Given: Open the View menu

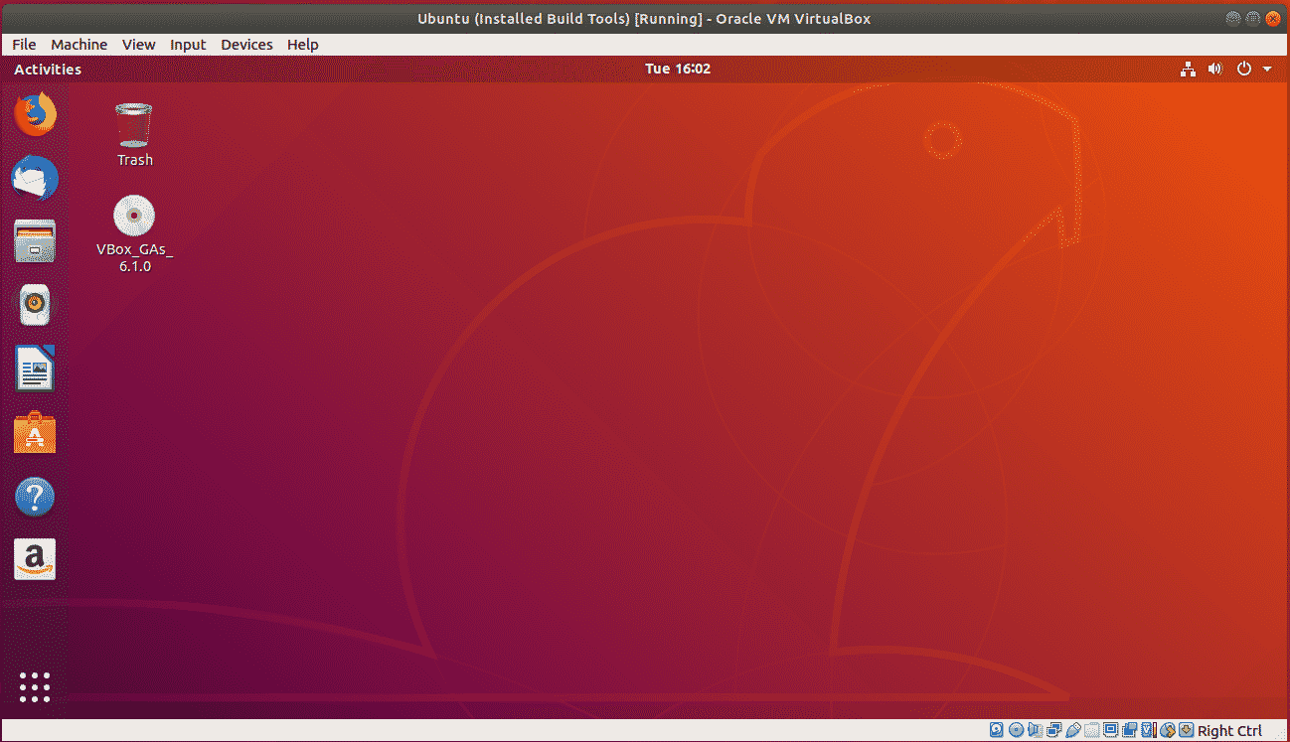Looking at the screenshot, I should [139, 44].
